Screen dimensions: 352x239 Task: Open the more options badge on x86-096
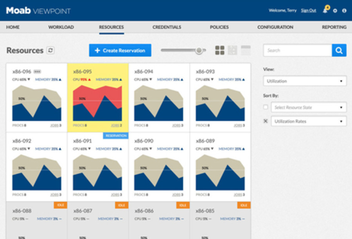point(37,71)
